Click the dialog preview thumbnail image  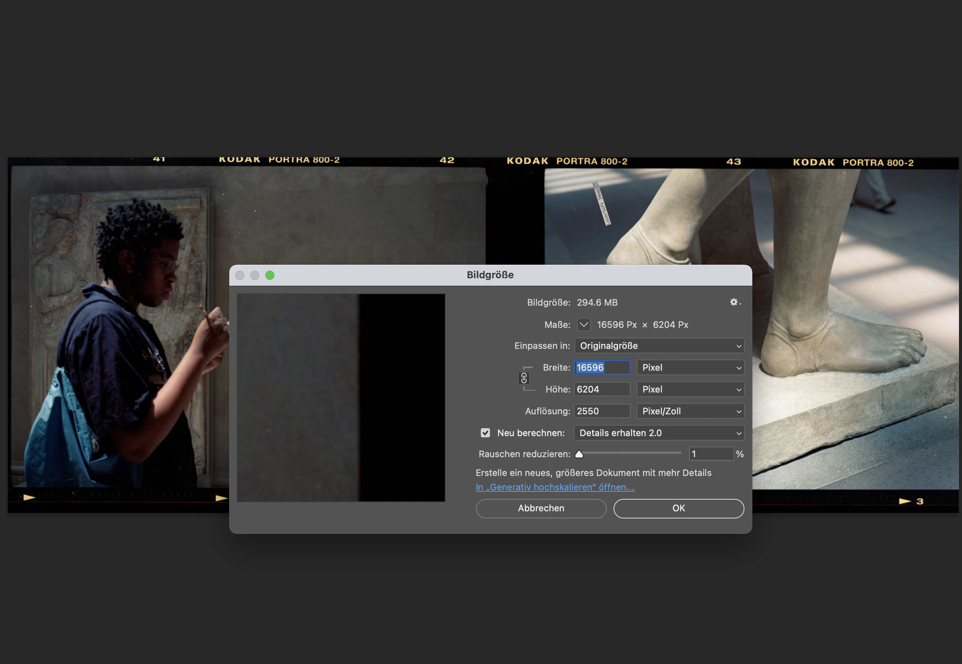coord(341,398)
